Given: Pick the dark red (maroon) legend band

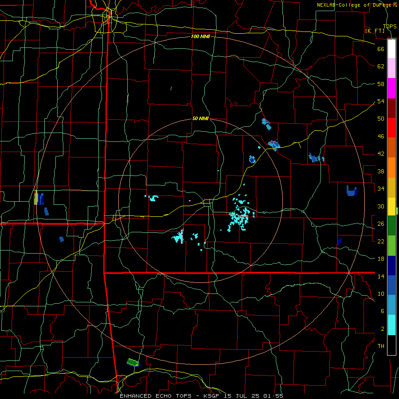Looking at the screenshot, I should [391, 108].
